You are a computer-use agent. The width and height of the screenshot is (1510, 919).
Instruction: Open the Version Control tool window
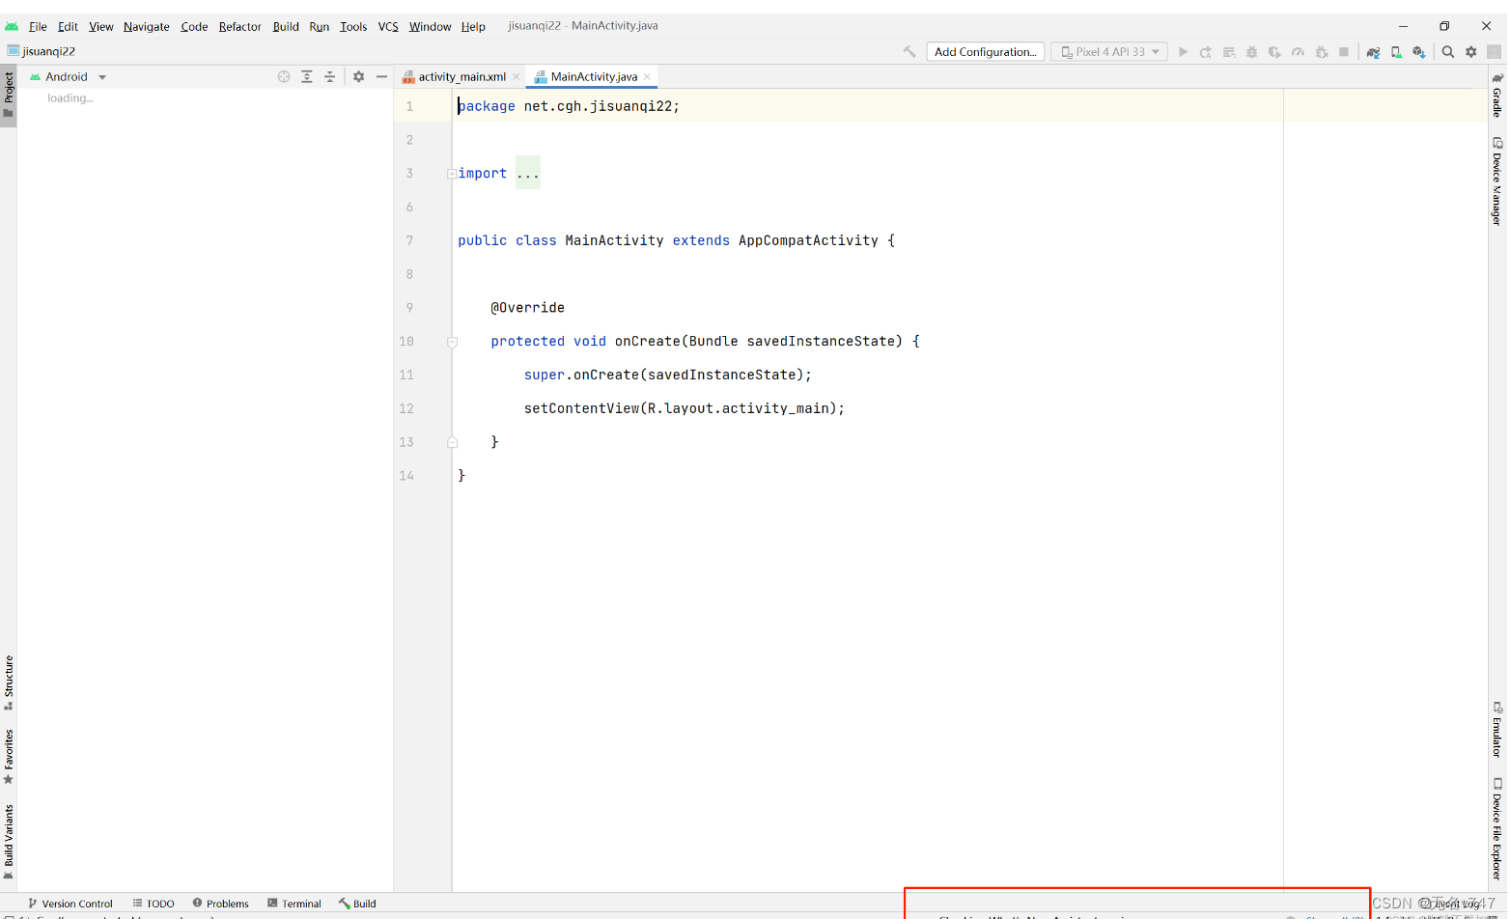tap(70, 904)
